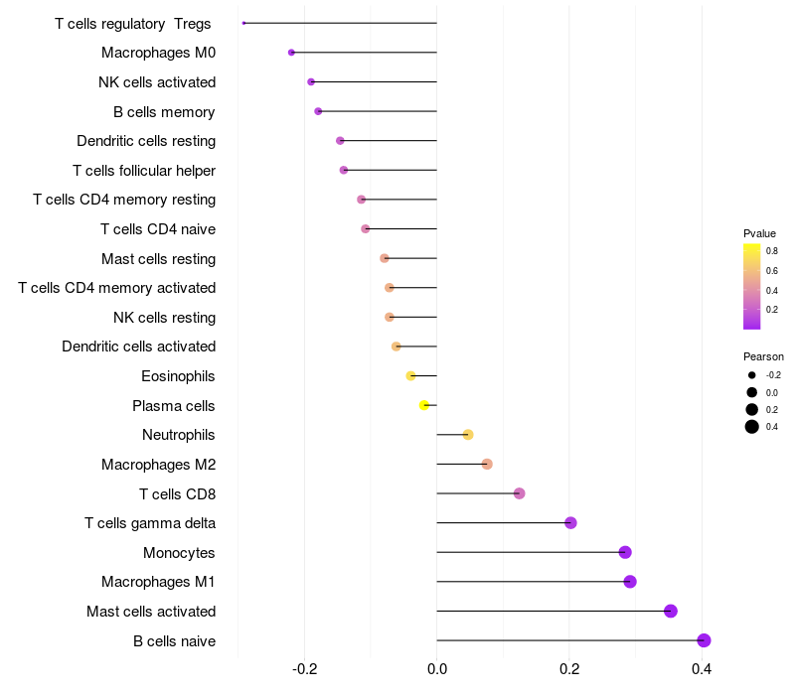Click the Pearson -0.2 legend circle
The width and height of the screenshot is (795, 695).
click(752, 375)
